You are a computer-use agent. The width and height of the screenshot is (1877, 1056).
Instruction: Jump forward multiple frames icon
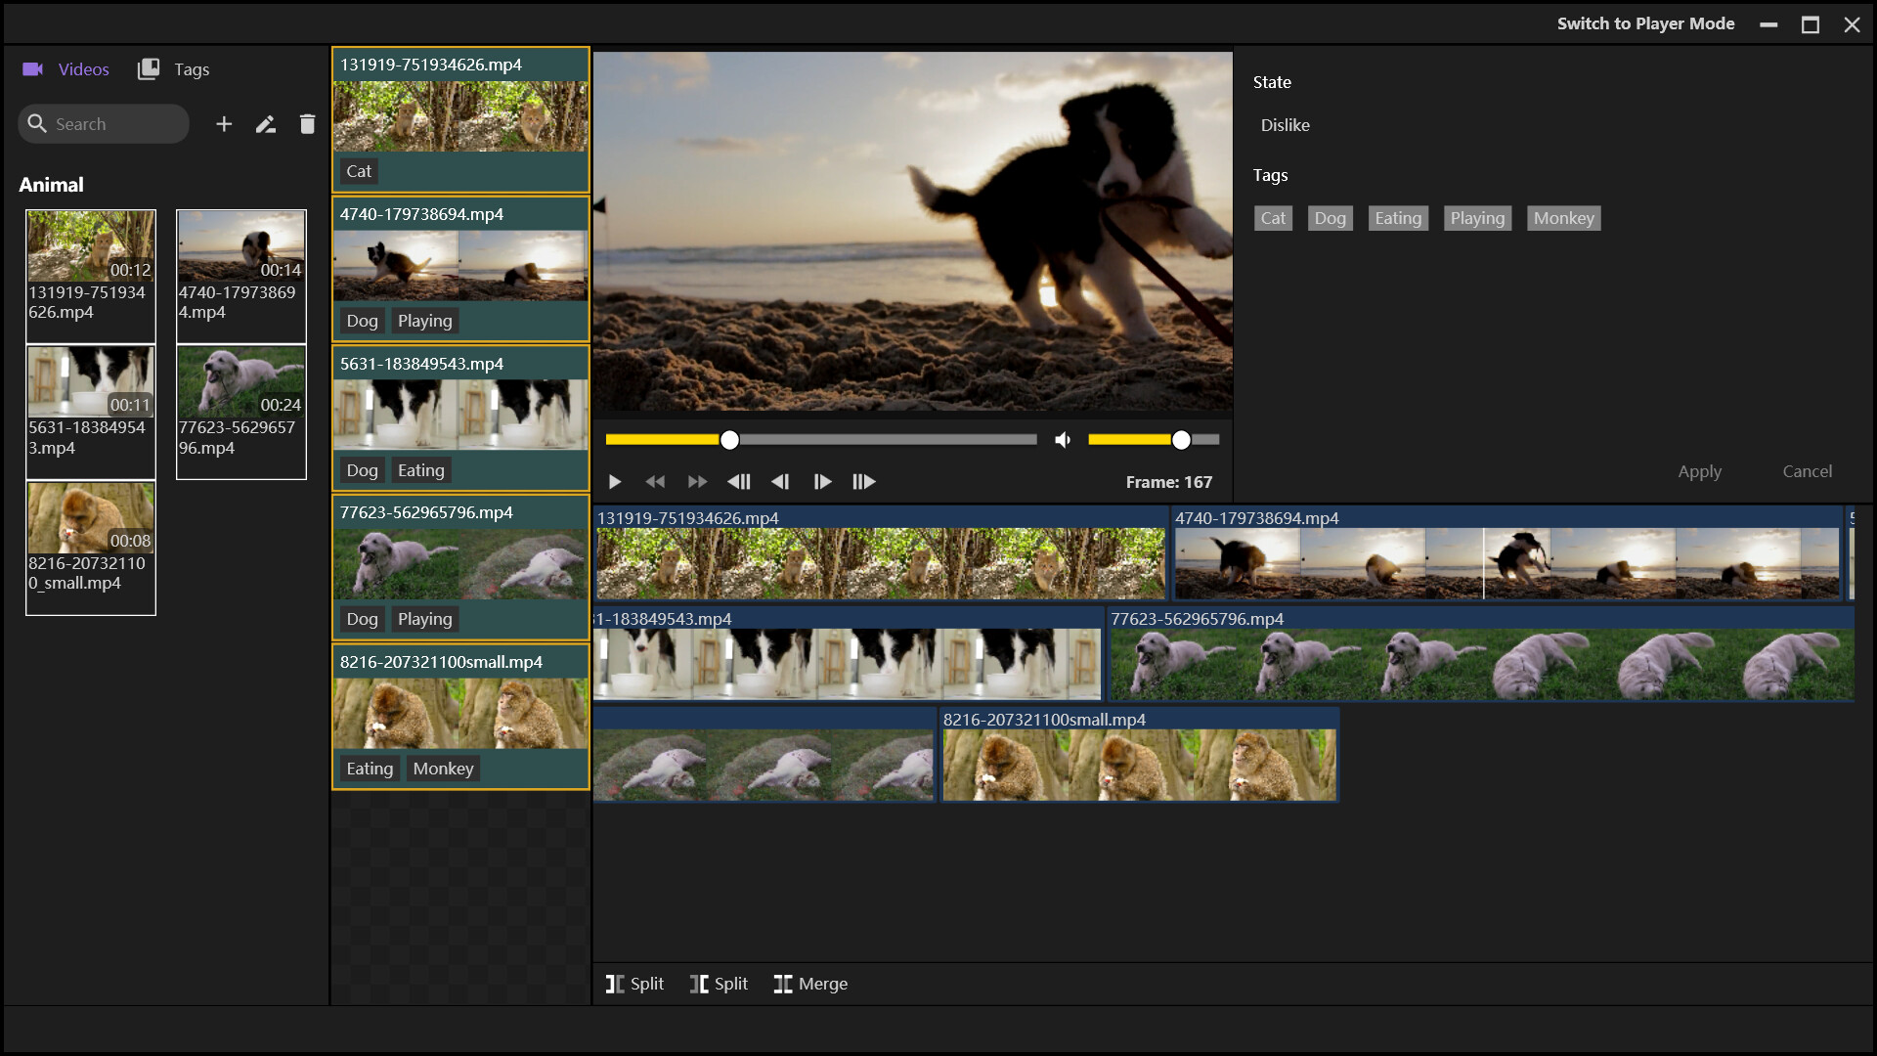coord(864,482)
